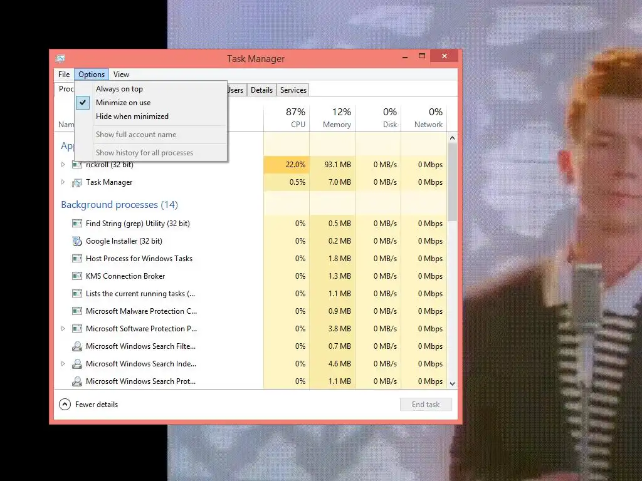Open the View menu
The image size is (642, 481).
[121, 75]
